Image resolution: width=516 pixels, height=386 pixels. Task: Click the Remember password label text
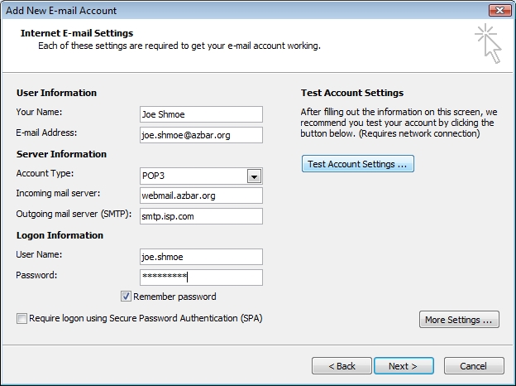point(174,297)
